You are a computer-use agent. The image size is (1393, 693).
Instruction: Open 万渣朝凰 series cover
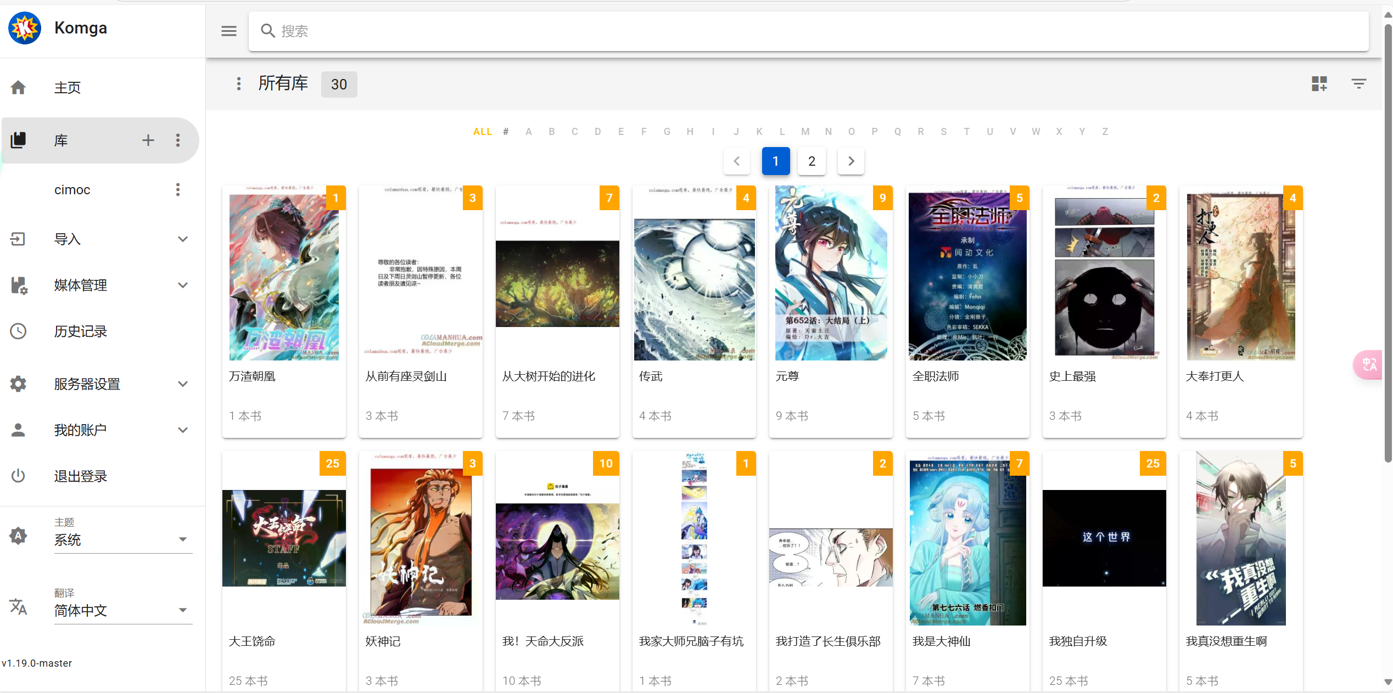click(284, 273)
